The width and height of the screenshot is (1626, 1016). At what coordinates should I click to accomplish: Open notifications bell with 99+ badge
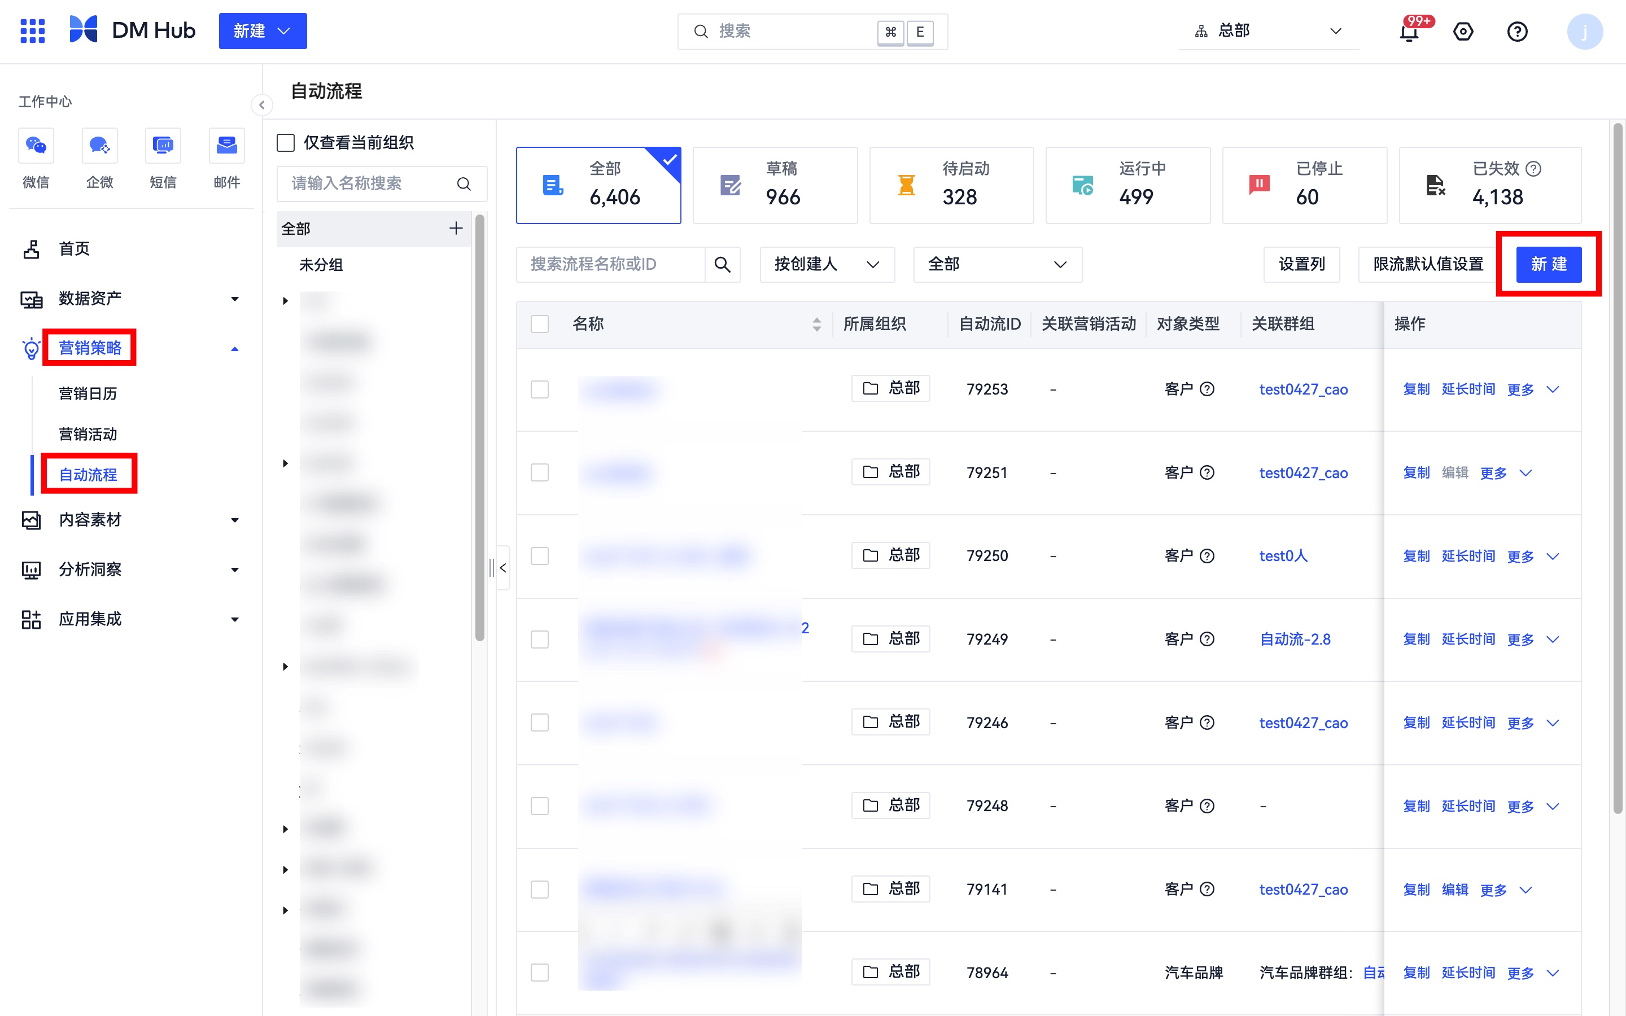pos(1409,32)
